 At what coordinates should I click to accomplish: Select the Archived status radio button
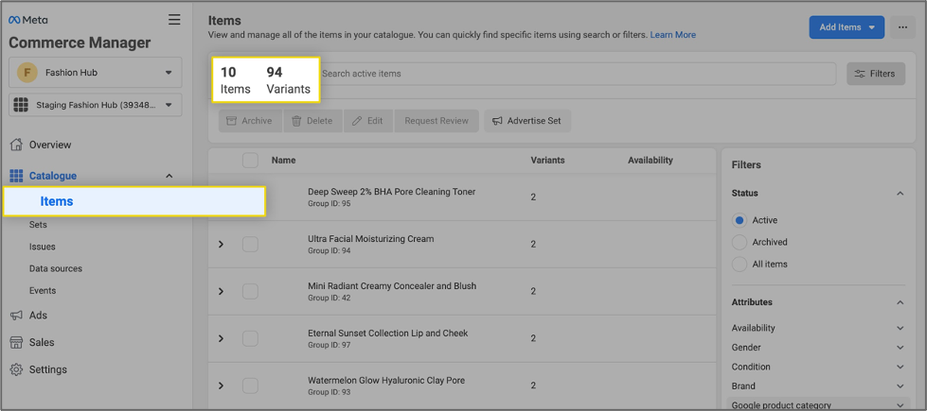(x=739, y=243)
